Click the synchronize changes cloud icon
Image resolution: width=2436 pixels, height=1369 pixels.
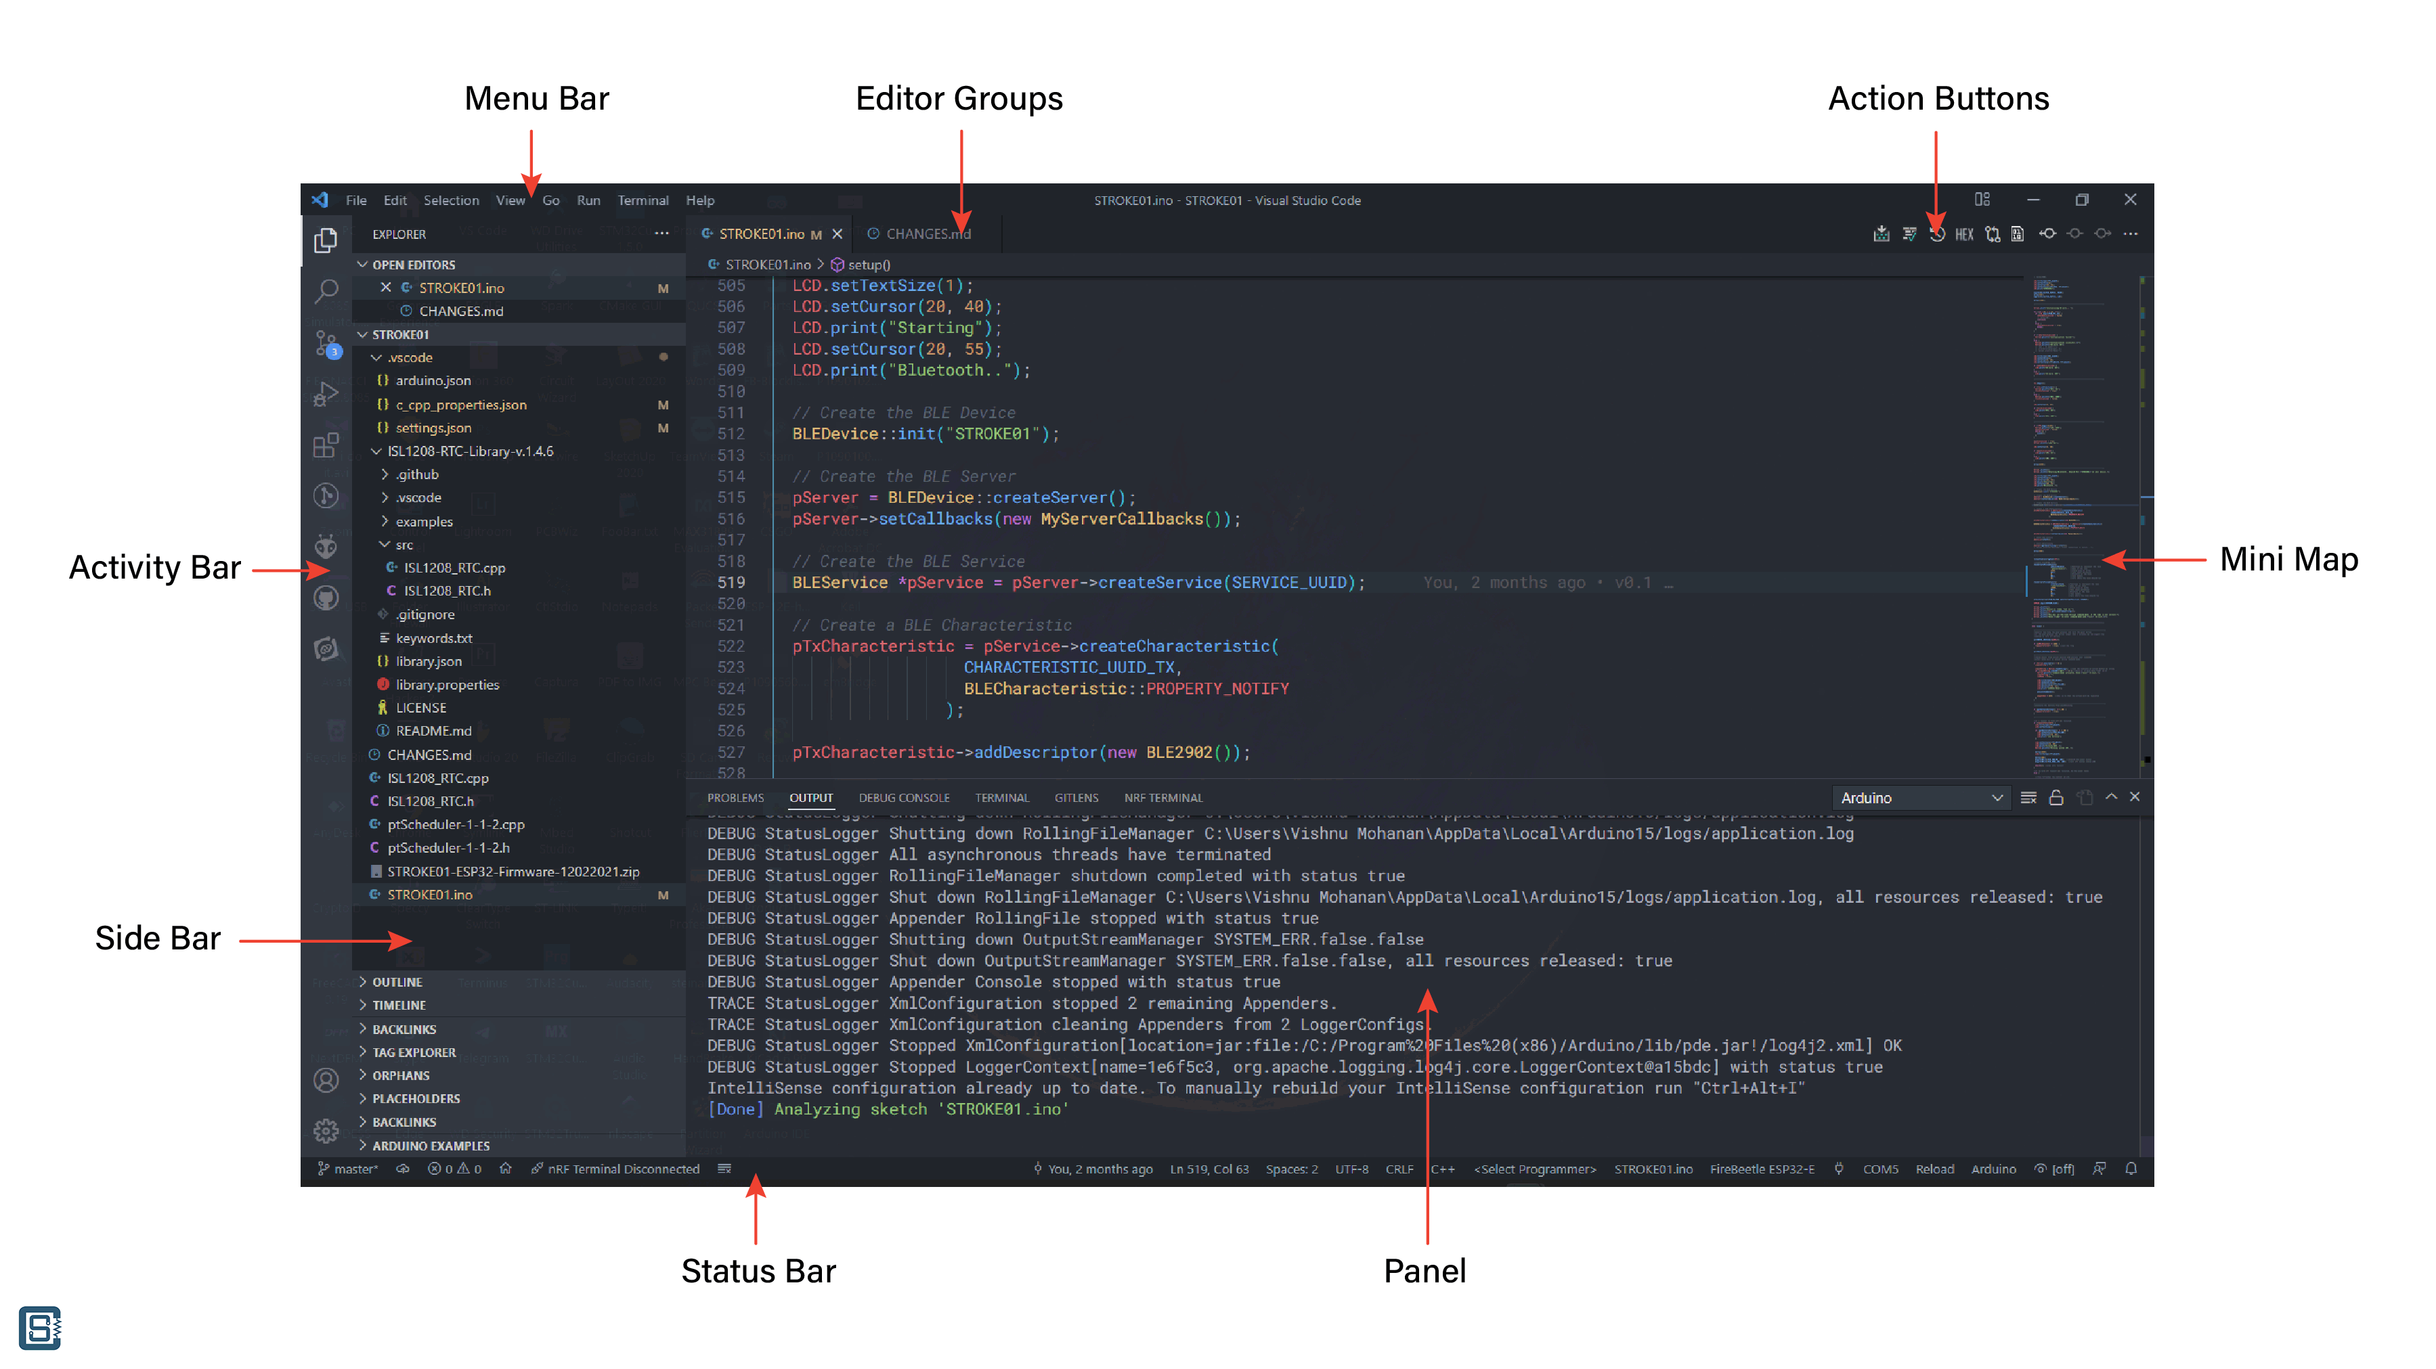(403, 1169)
